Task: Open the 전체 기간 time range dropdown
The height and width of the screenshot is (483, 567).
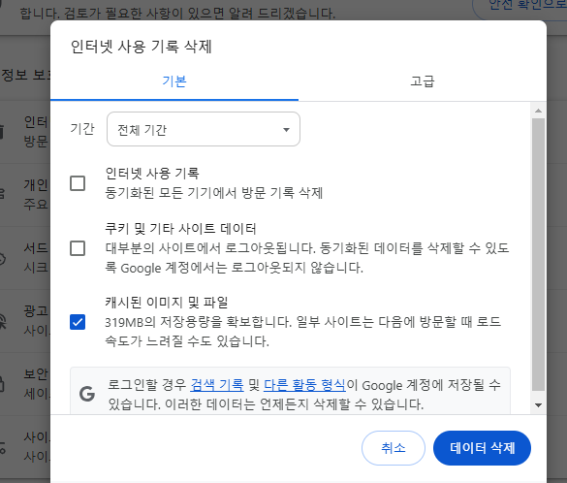Action: tap(204, 129)
